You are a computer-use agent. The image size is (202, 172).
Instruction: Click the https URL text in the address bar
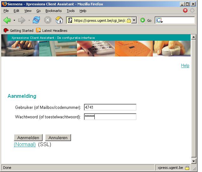click(x=100, y=21)
